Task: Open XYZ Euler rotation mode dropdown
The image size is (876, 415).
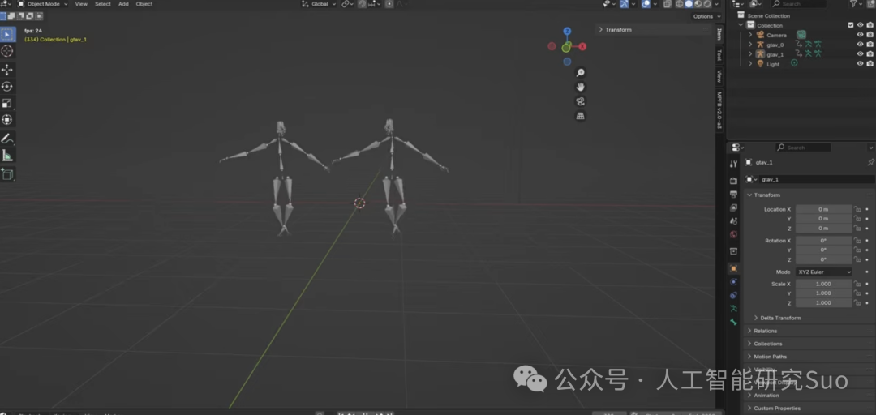Action: point(823,272)
